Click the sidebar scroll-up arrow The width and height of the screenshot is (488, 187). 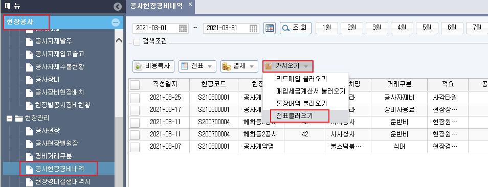(119, 40)
